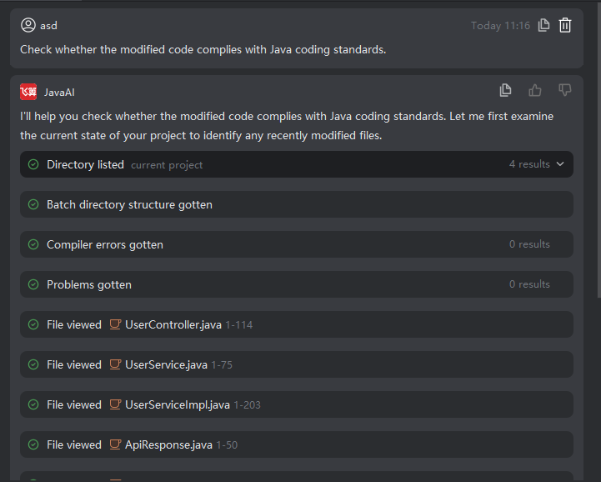Viewport: 601px width, 482px height.
Task: Click the asd user avatar icon
Action: [x=28, y=25]
